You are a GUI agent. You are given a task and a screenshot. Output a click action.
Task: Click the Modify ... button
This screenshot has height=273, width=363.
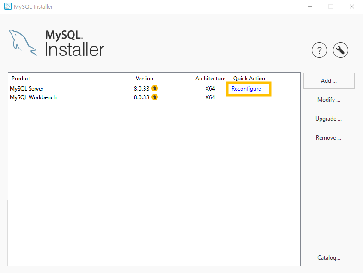tap(329, 100)
